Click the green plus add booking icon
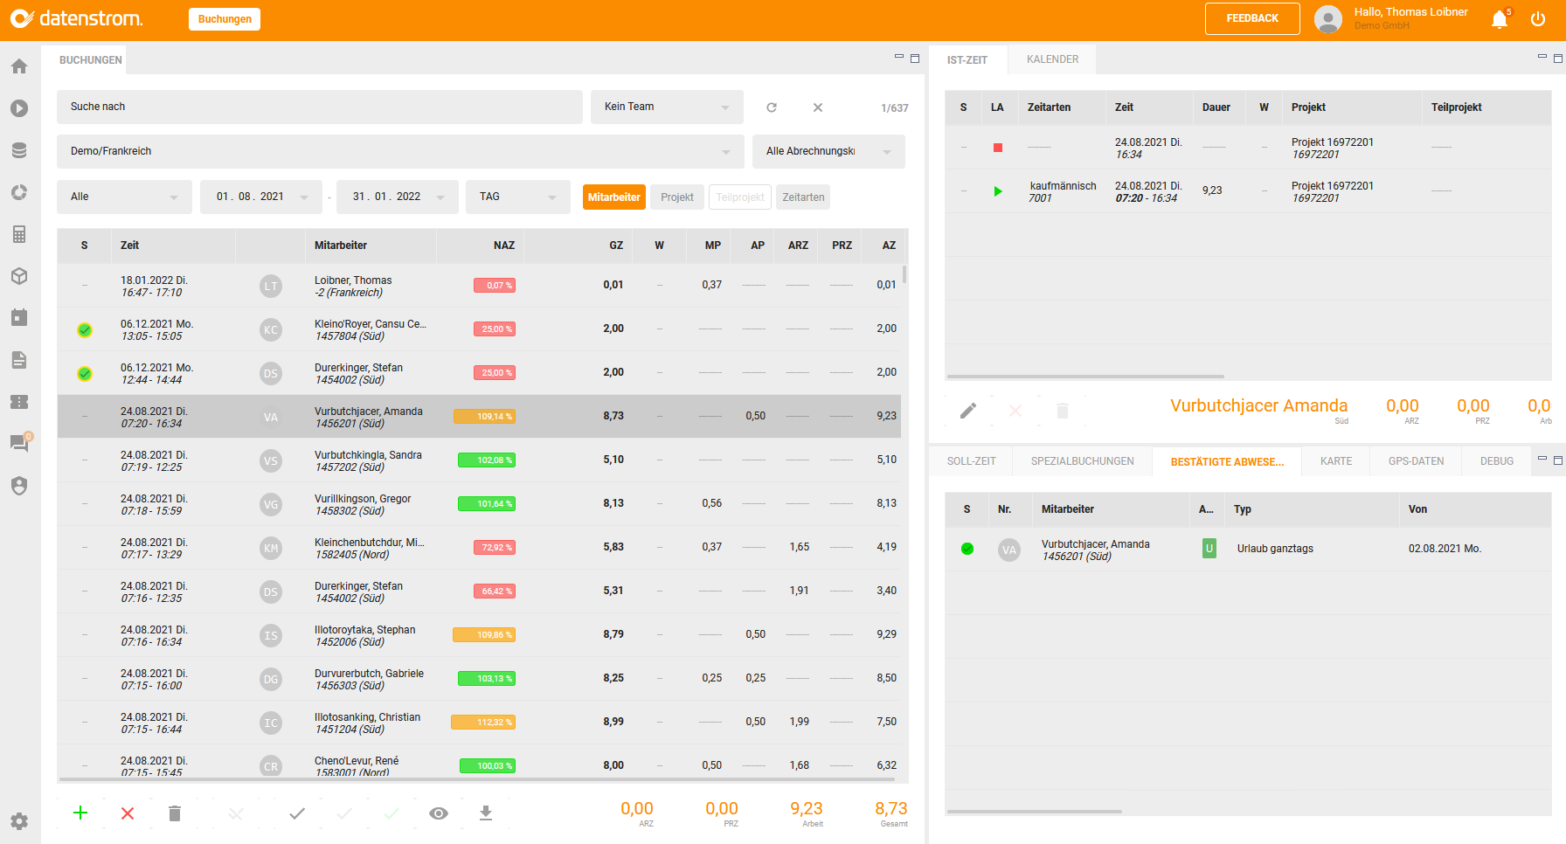Viewport: 1566px width, 844px height. 80,813
